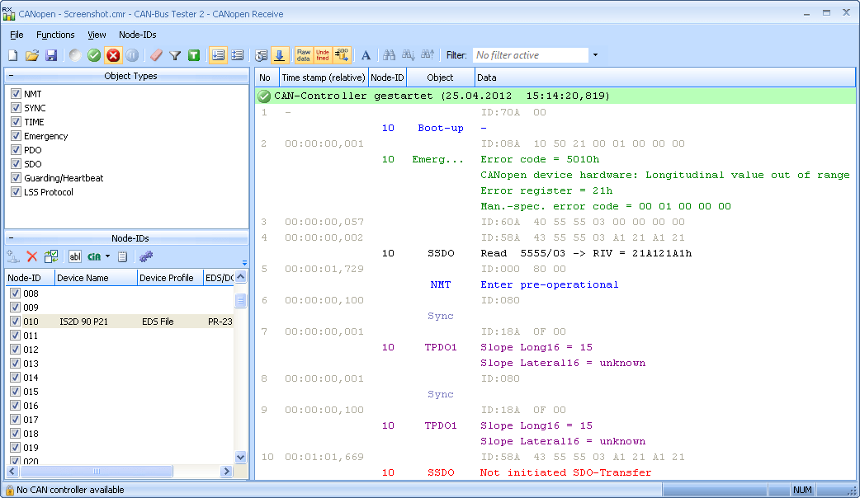Click the timestamp clock icon
This screenshot has height=498, width=860.
point(261,55)
